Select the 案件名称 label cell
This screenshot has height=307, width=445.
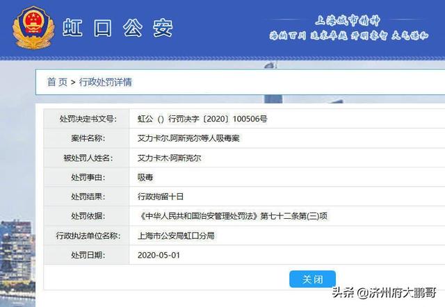tap(86, 138)
